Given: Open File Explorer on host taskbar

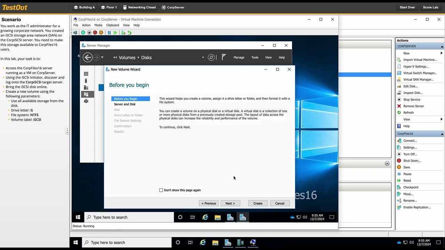Looking at the screenshot, I should pyautogui.click(x=215, y=242).
